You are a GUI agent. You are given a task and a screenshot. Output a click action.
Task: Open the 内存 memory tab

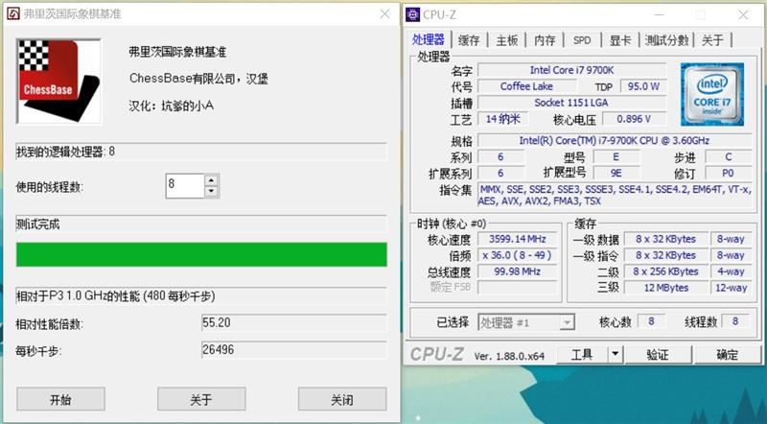545,40
